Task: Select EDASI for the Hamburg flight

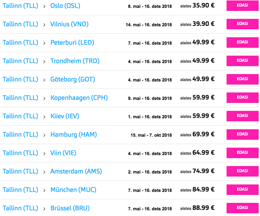Action: [x=242, y=135]
